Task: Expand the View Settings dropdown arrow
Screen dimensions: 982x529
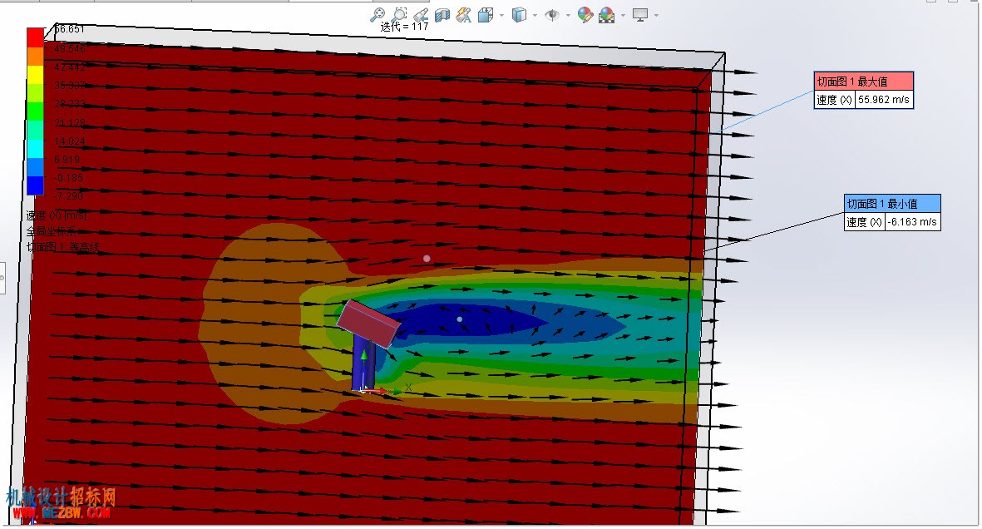Action: point(656,15)
